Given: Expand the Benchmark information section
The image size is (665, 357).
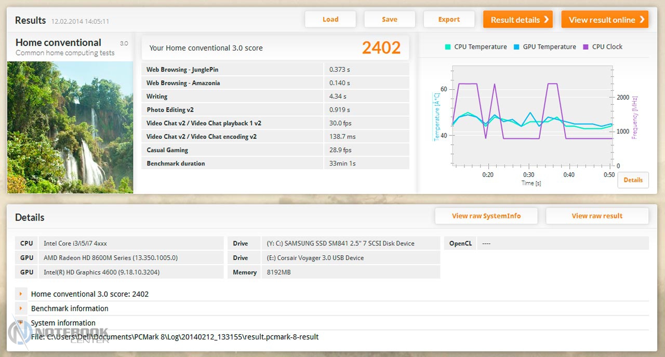Looking at the screenshot, I should click(21, 308).
